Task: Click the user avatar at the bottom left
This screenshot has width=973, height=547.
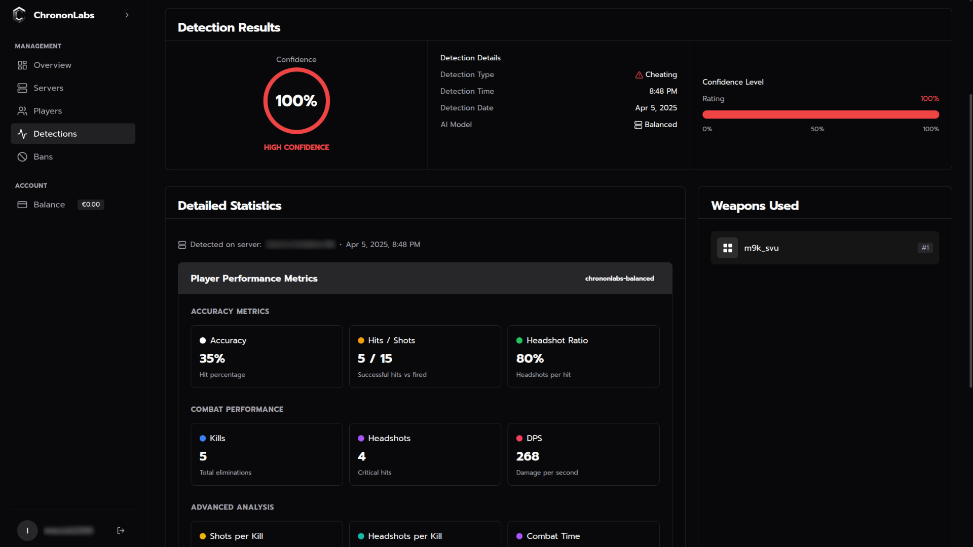Action: pyautogui.click(x=27, y=530)
